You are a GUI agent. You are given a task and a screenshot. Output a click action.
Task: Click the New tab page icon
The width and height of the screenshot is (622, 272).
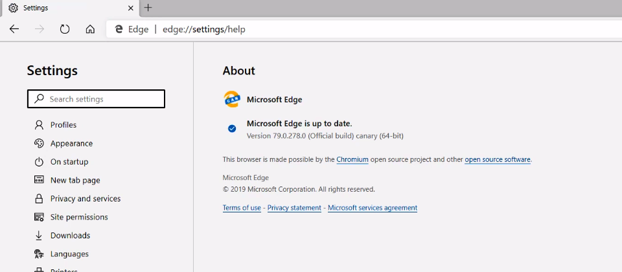tap(39, 180)
